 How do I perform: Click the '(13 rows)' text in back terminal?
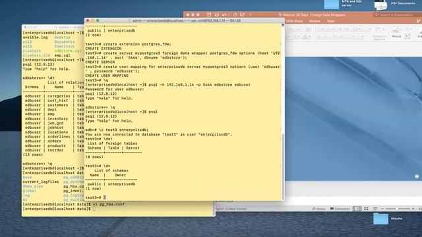[x=33, y=155]
